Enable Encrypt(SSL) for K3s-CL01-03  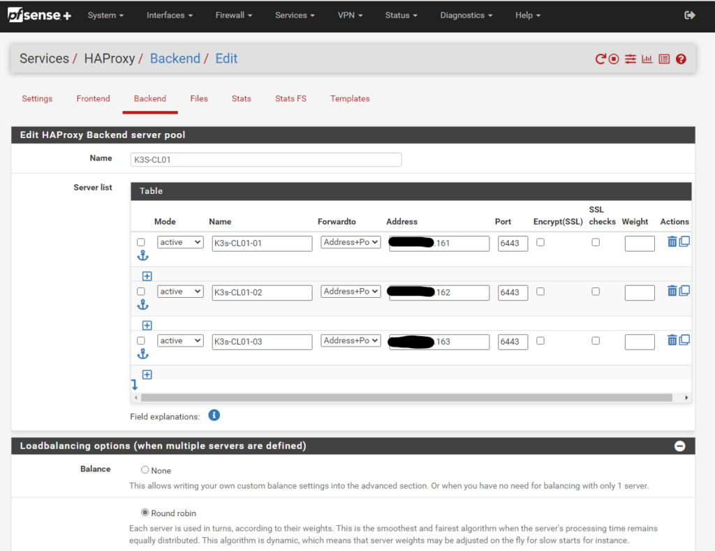point(540,340)
